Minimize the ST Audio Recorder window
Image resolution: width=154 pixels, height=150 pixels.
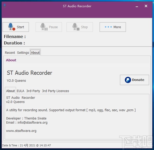[137, 6]
